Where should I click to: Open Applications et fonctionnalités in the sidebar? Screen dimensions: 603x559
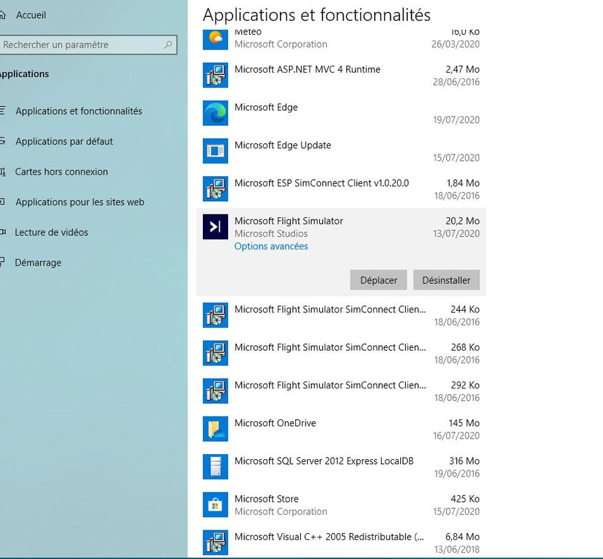(79, 111)
